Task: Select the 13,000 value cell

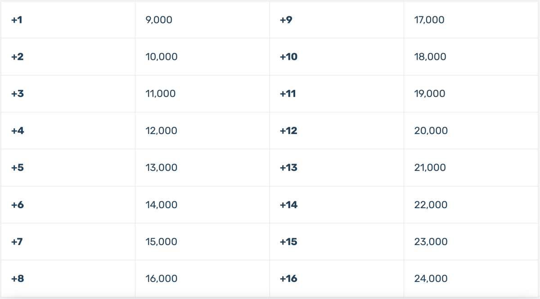Action: coord(202,168)
